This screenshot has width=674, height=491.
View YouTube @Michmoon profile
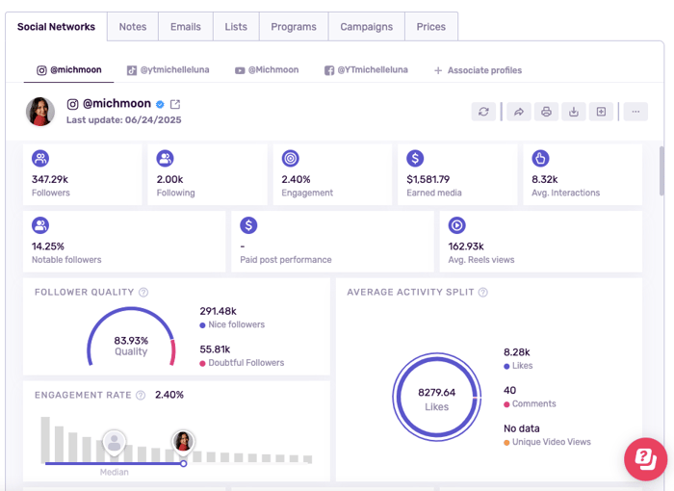(267, 70)
